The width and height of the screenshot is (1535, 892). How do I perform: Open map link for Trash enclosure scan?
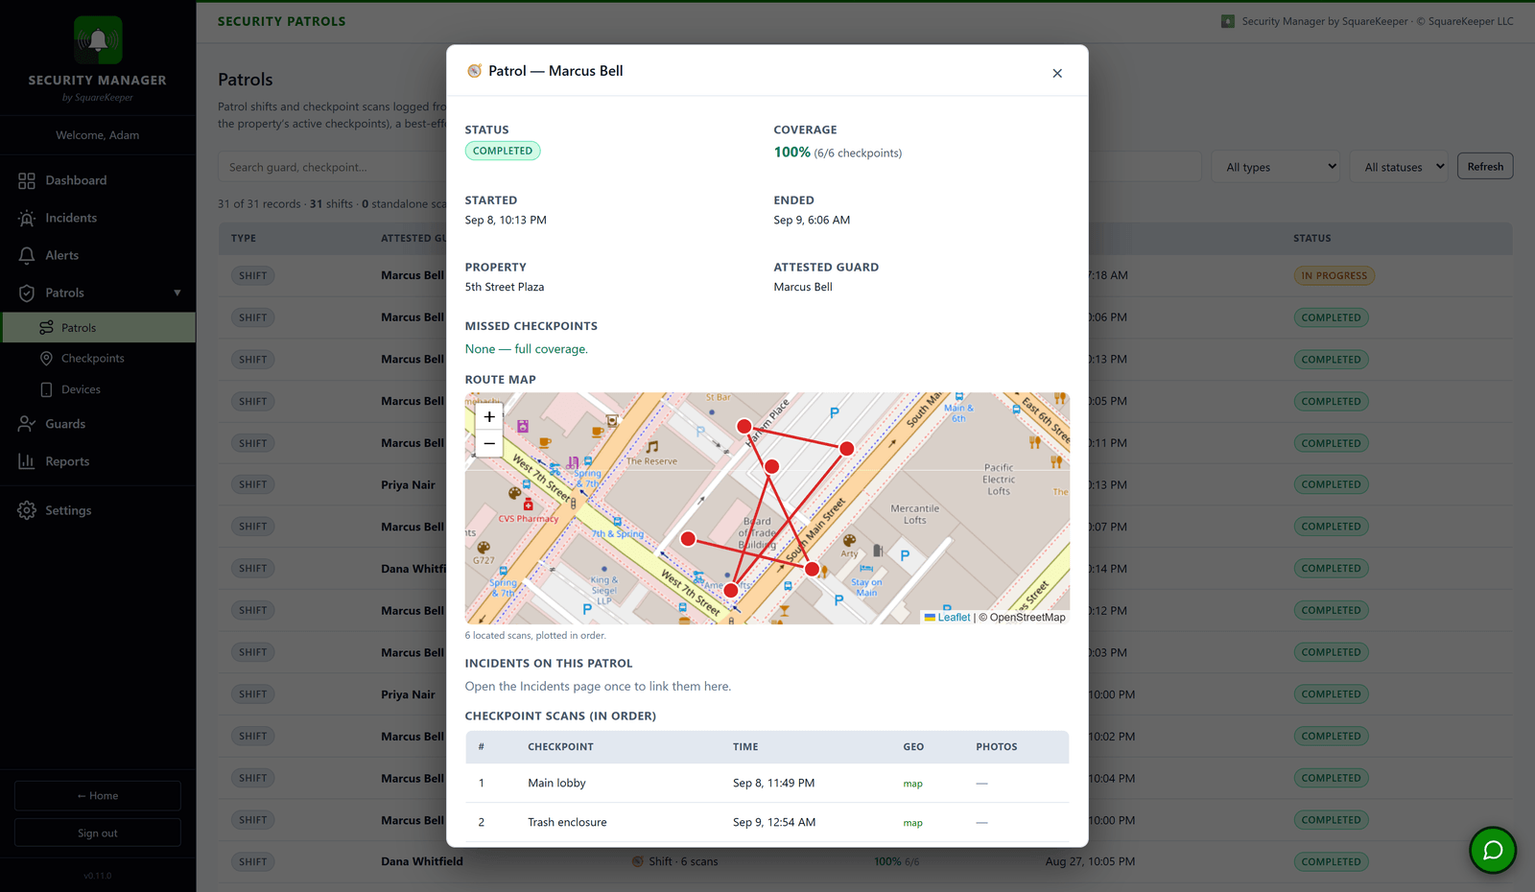(912, 823)
